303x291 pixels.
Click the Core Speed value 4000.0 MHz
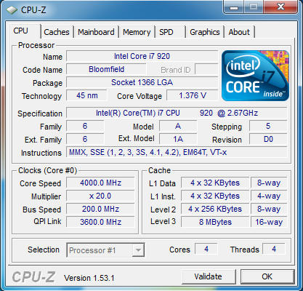coord(100,183)
